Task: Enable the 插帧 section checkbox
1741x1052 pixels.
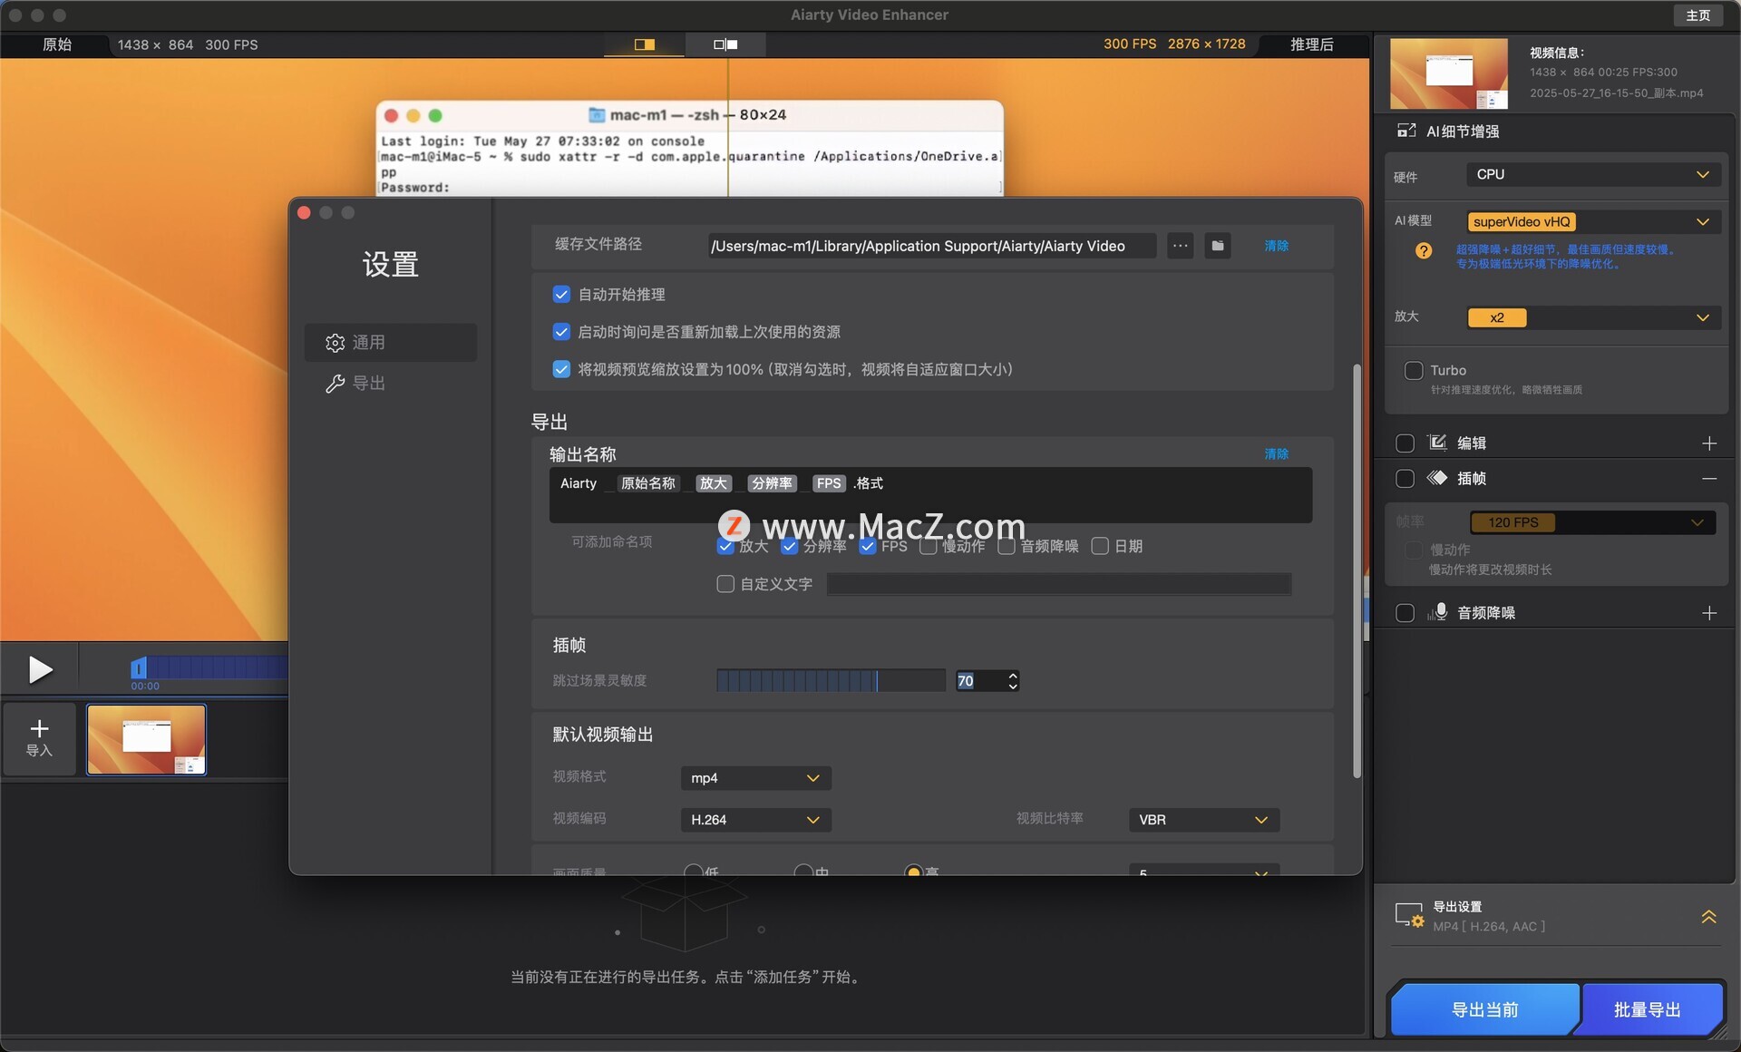Action: tap(1405, 478)
